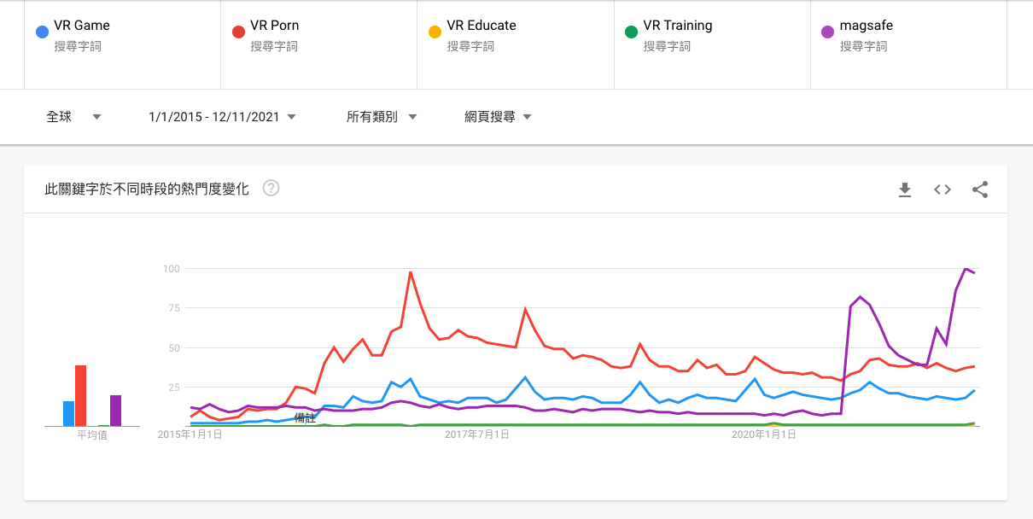
Task: Expand the 所有類別 category dropdown
Action: [x=382, y=117]
